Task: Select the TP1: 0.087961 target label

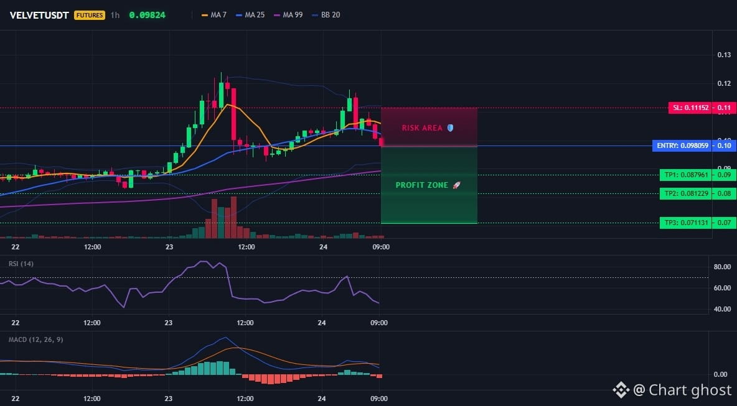Action: click(x=686, y=175)
